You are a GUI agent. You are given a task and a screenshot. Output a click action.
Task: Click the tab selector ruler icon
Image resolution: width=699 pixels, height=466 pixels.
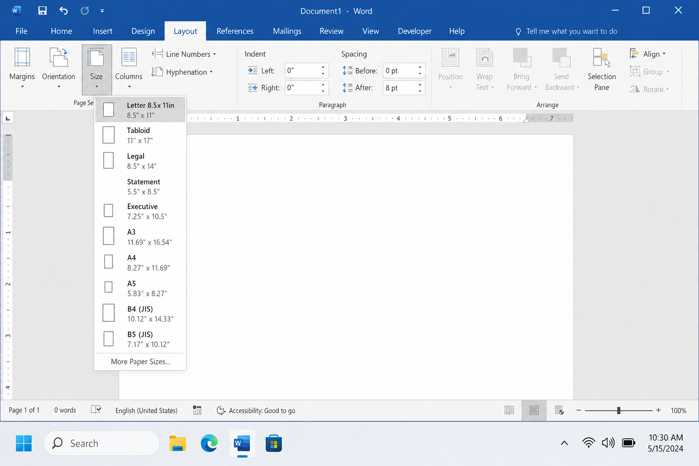click(x=8, y=118)
